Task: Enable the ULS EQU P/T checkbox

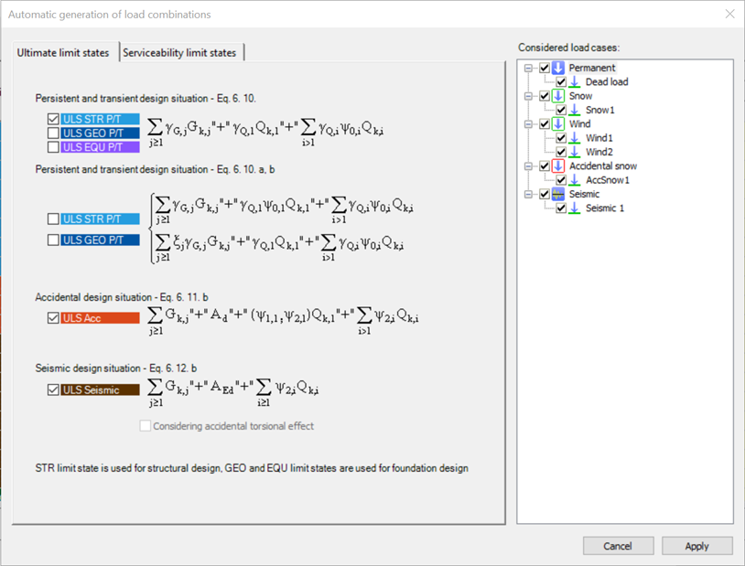Action: coord(53,147)
